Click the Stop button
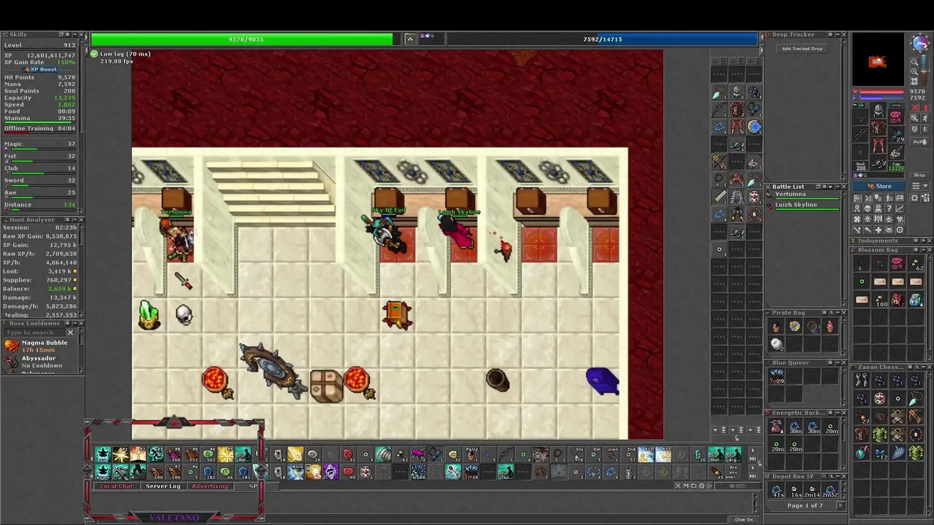The height and width of the screenshot is (525, 934). tap(919, 175)
